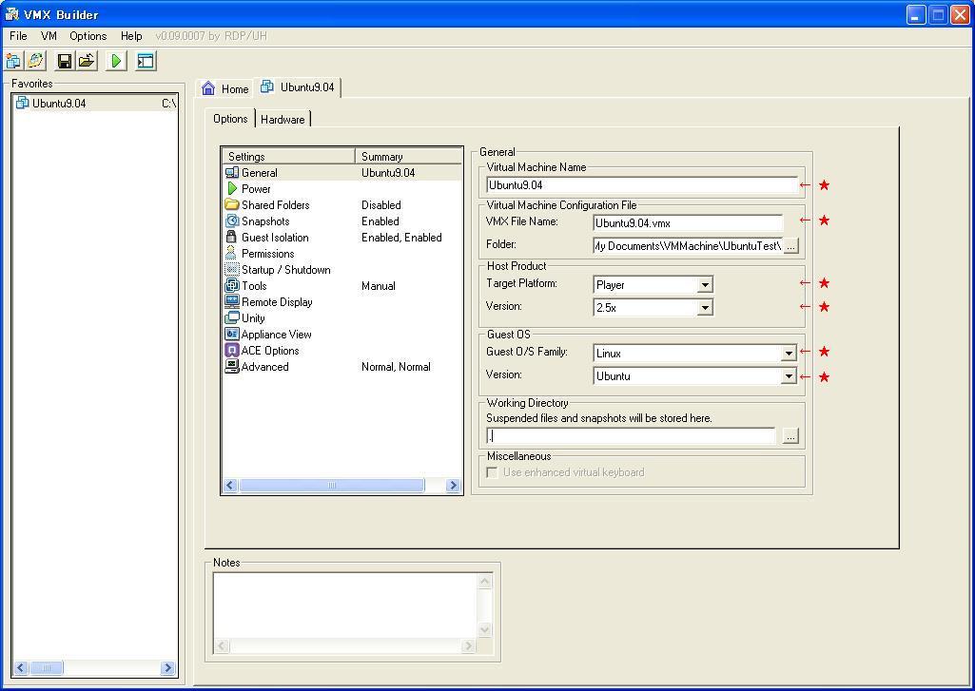The height and width of the screenshot is (691, 975).
Task: Click the green play toolbar button
Action: pyautogui.click(x=116, y=61)
